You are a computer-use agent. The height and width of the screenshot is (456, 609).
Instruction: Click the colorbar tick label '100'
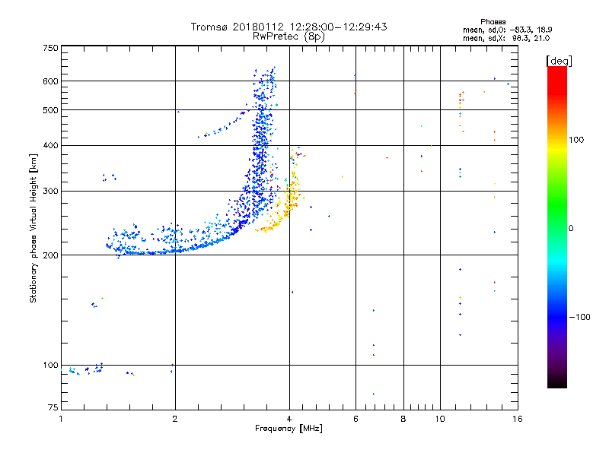[x=576, y=140]
